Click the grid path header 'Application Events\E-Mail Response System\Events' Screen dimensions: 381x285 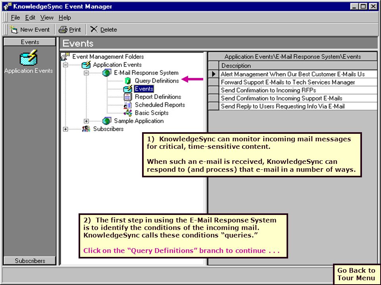pos(292,57)
